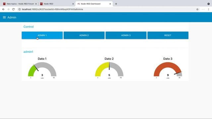Click the ADMIN 1 button
Screen dimensions: 212x119
pyautogui.click(x=42, y=35)
